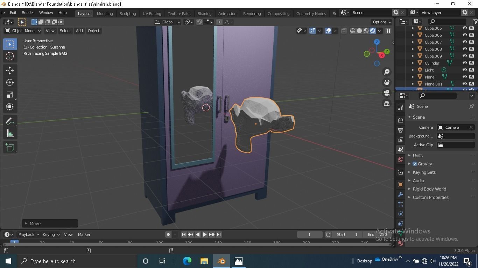Switch to Shading workspace tab
Image resolution: width=478 pixels, height=268 pixels.
(204, 13)
